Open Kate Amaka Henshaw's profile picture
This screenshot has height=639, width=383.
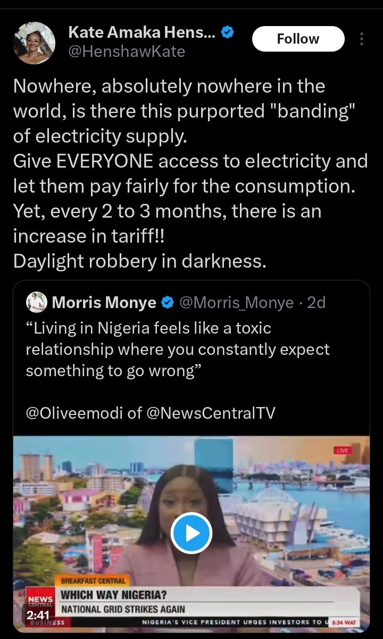(34, 43)
